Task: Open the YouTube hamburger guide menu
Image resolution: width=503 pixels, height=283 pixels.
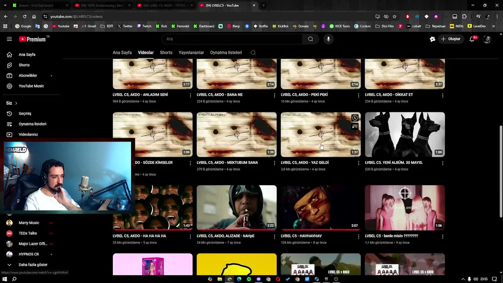Action: pyautogui.click(x=9, y=39)
